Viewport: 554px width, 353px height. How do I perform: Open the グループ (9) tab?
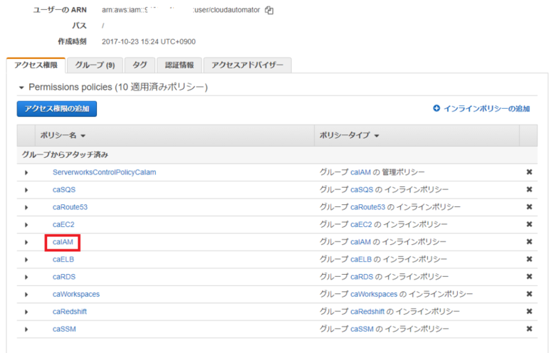pyautogui.click(x=95, y=65)
